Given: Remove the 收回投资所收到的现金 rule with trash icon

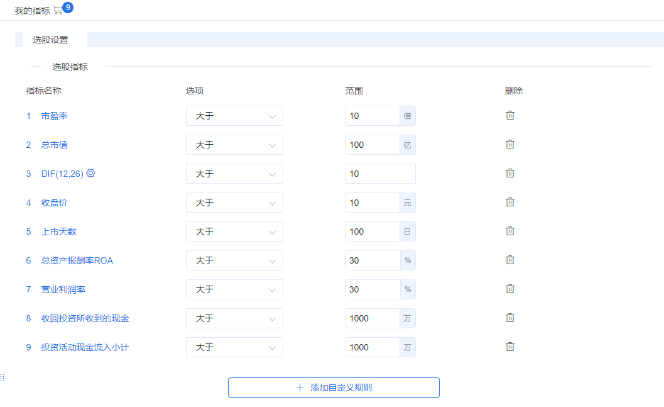Looking at the screenshot, I should 509,318.
